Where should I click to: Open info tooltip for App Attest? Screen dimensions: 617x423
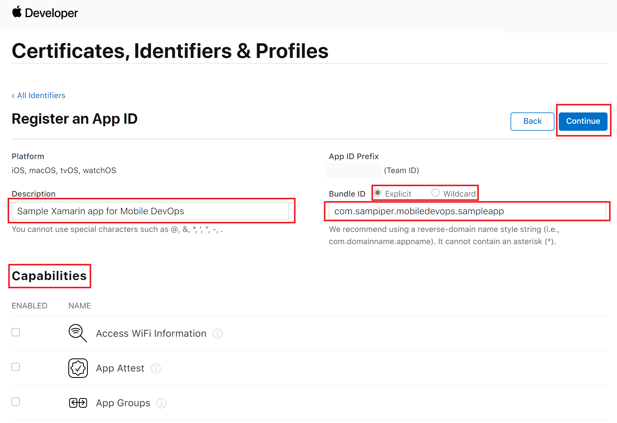pyautogui.click(x=156, y=368)
